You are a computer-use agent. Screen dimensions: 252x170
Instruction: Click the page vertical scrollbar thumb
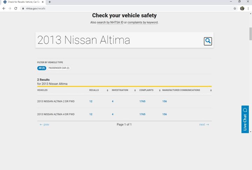coord(250,34)
